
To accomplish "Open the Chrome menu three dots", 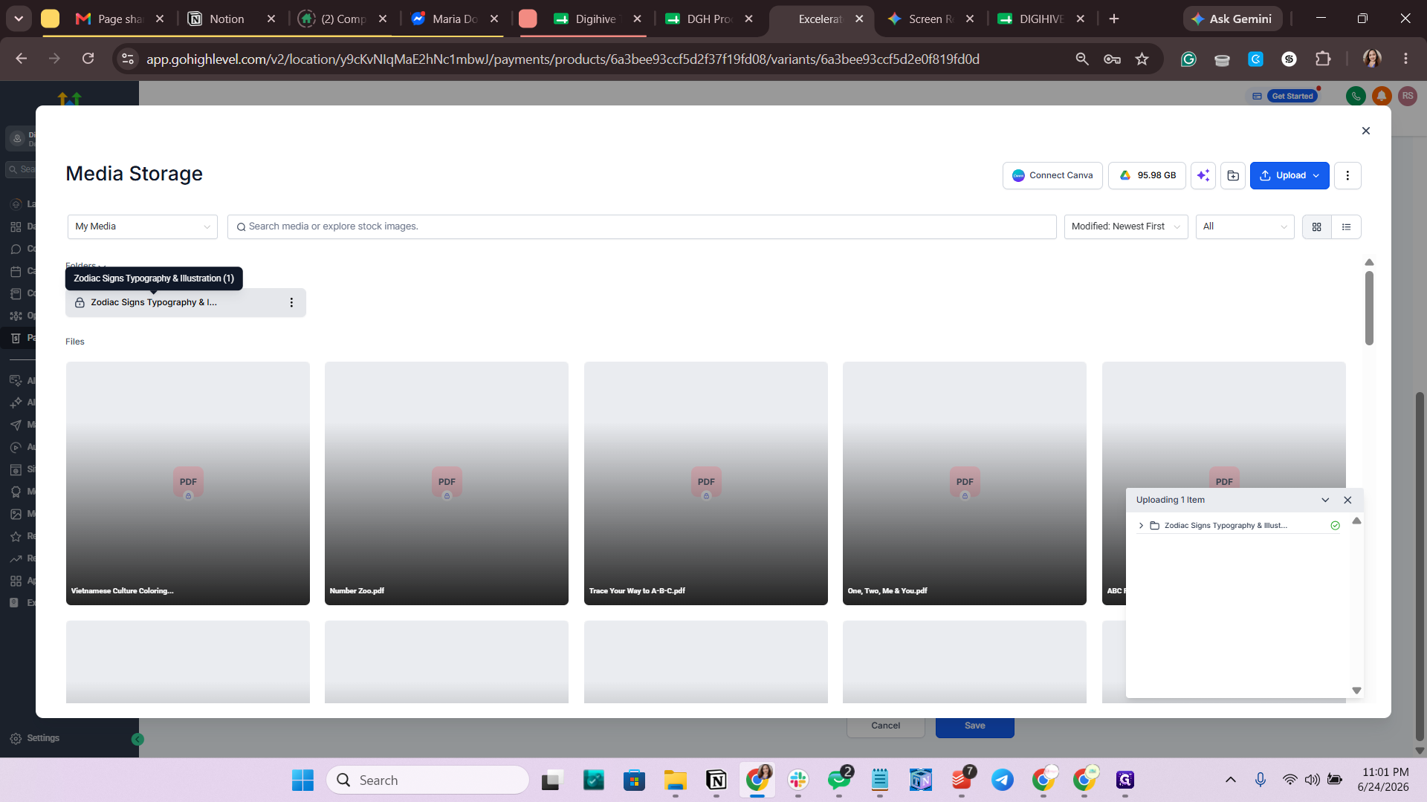I will [x=1405, y=59].
